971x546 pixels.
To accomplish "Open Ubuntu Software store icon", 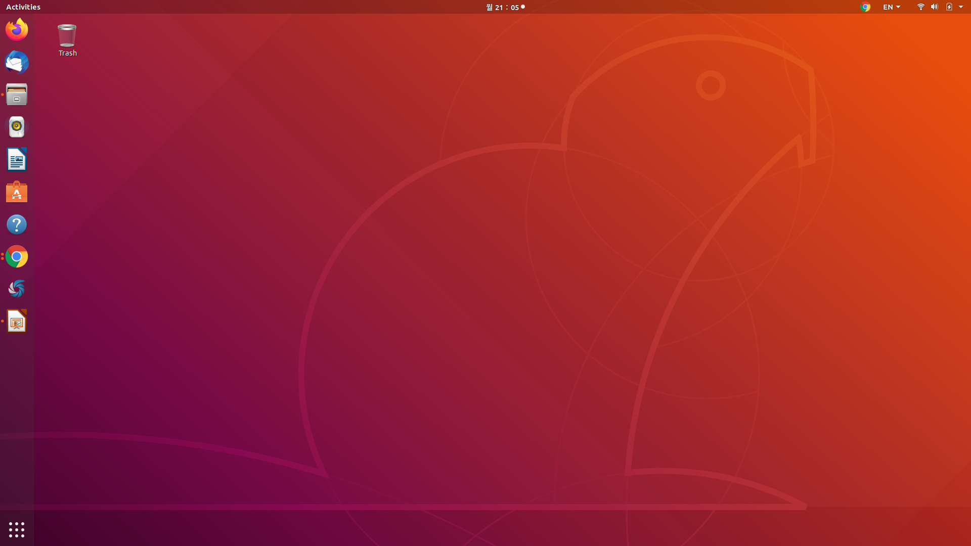I will coord(17,192).
